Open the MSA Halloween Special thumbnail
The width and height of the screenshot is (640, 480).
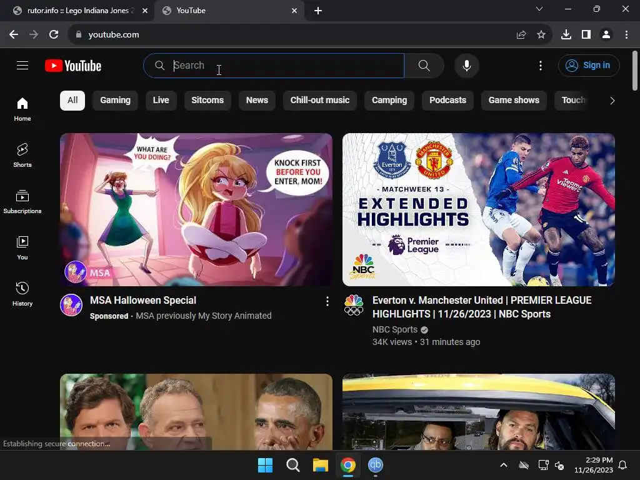pyautogui.click(x=196, y=209)
